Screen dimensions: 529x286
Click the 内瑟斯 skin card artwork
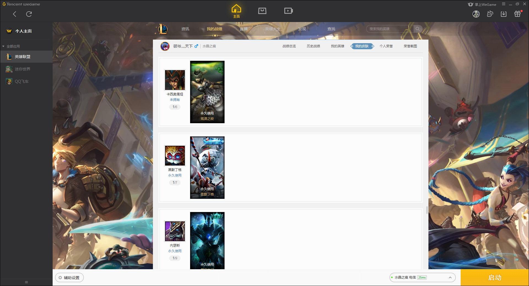[207, 241]
